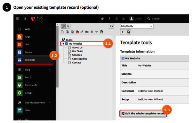Click page tree scroll up arrow
Screen dimensions: 192x123
(114, 37)
